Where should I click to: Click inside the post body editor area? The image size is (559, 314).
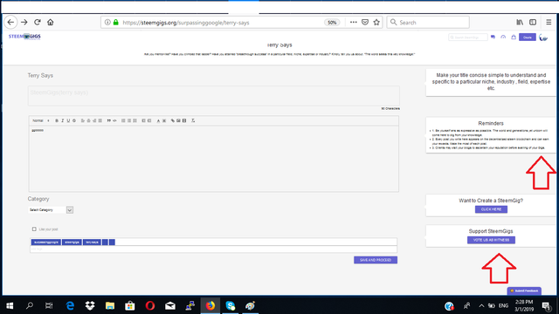coord(213,159)
